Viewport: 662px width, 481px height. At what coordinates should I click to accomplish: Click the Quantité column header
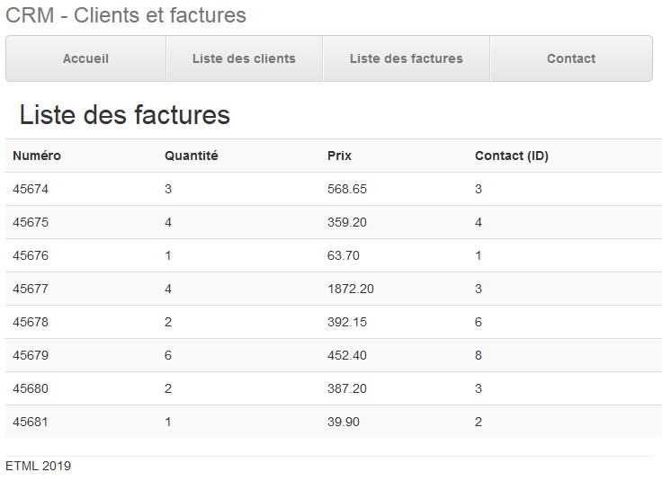pos(191,156)
